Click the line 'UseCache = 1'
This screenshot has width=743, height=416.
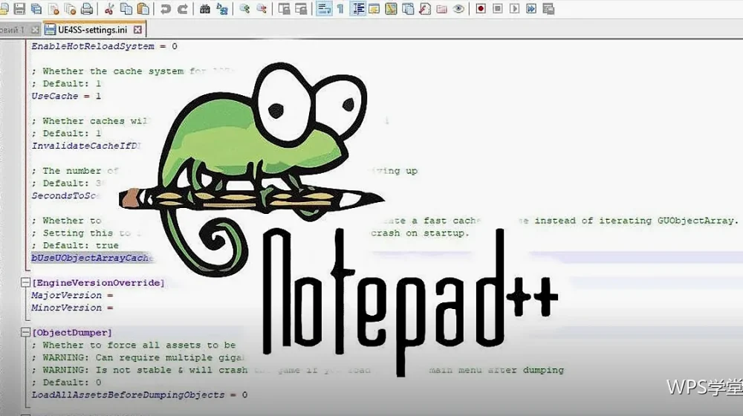point(66,96)
